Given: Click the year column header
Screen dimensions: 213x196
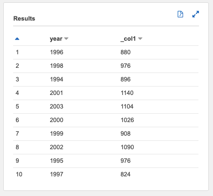Looking at the screenshot, I should pos(56,39).
